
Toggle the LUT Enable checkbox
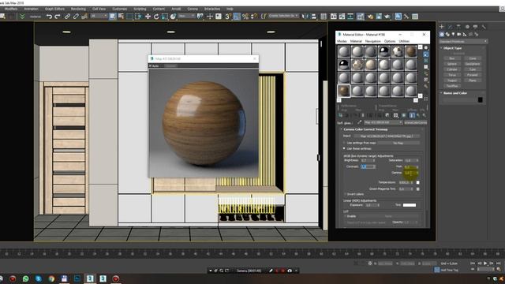[x=345, y=216]
